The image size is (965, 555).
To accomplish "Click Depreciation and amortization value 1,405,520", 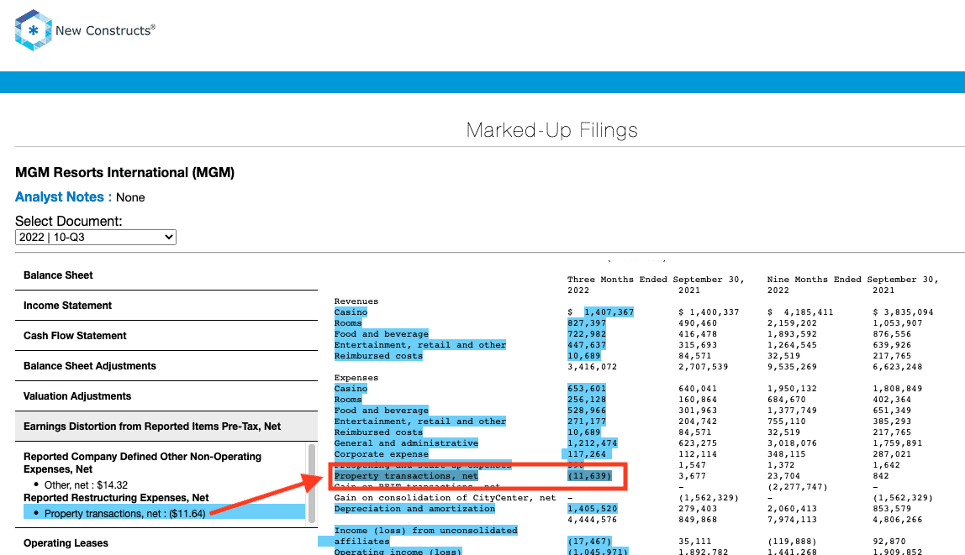I will pos(592,509).
